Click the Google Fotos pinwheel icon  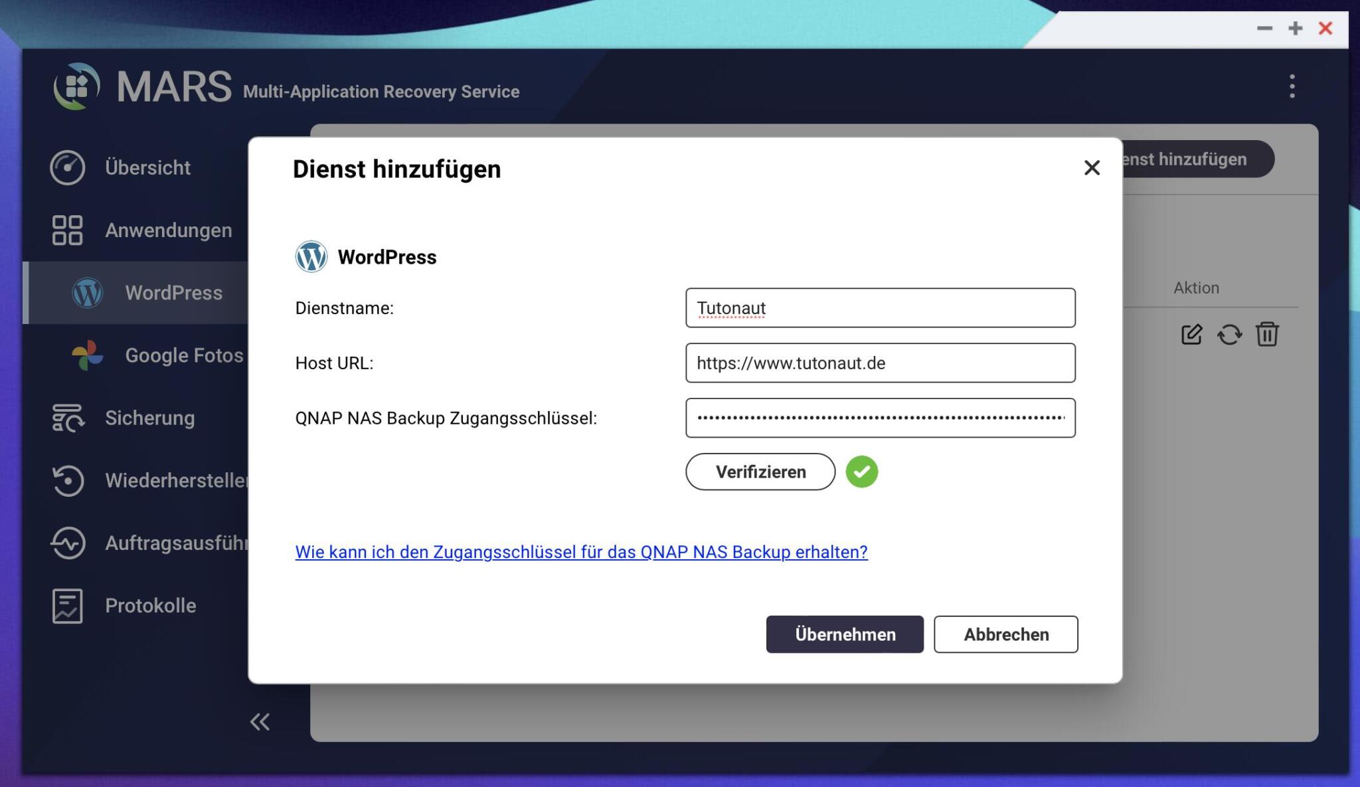tap(88, 355)
